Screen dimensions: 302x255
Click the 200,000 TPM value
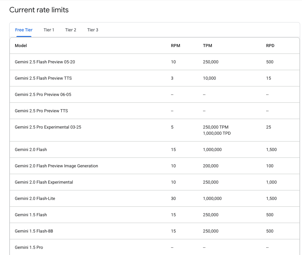[210, 166]
